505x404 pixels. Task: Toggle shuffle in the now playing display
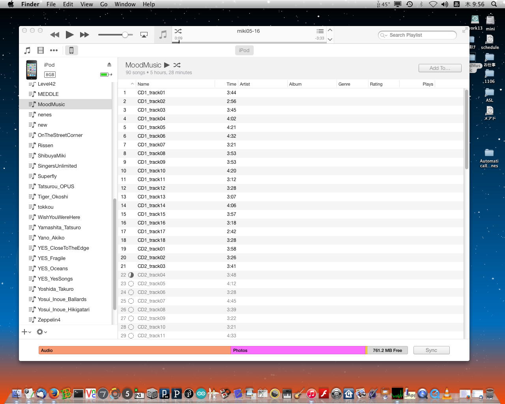(178, 31)
